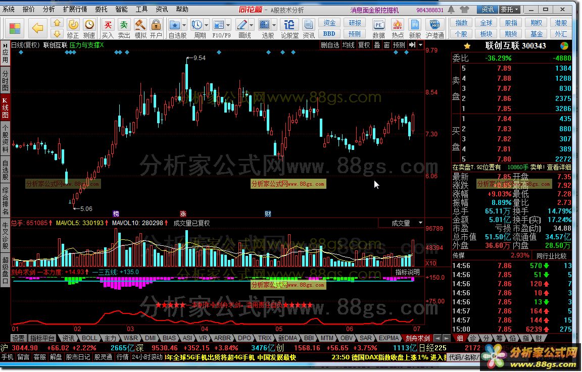Switch to the BOLL indicator tab
This screenshot has height=372, width=582.
click(x=89, y=338)
